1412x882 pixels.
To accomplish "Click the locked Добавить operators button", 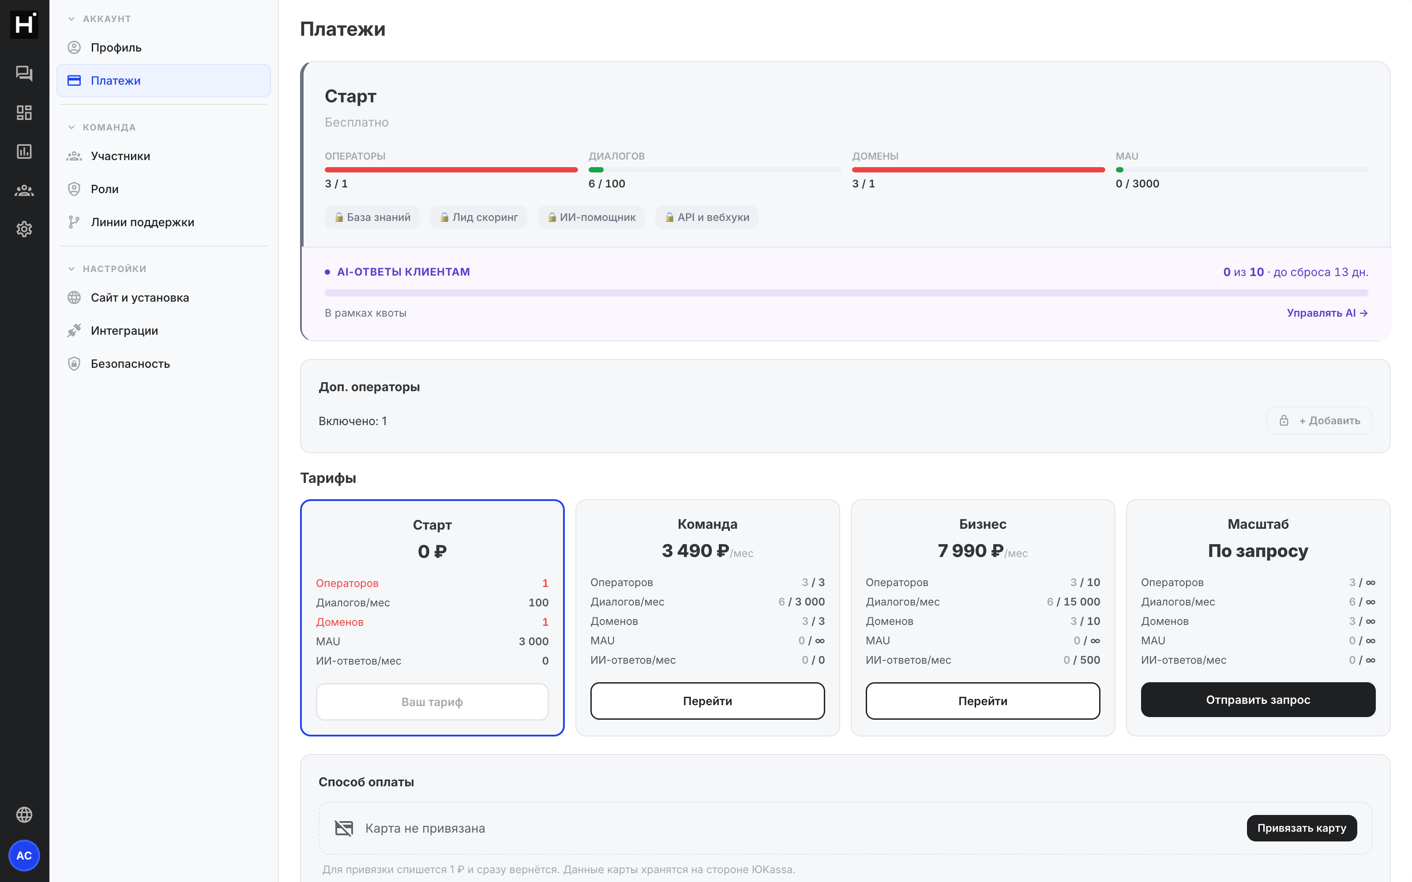I will coord(1318,421).
